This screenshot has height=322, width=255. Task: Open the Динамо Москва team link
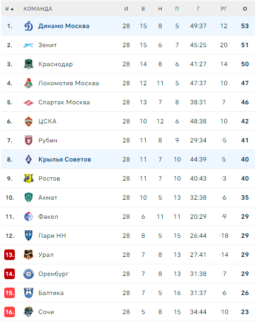(x=64, y=26)
